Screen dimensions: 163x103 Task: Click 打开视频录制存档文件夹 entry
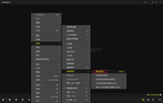pyautogui.click(x=109, y=83)
